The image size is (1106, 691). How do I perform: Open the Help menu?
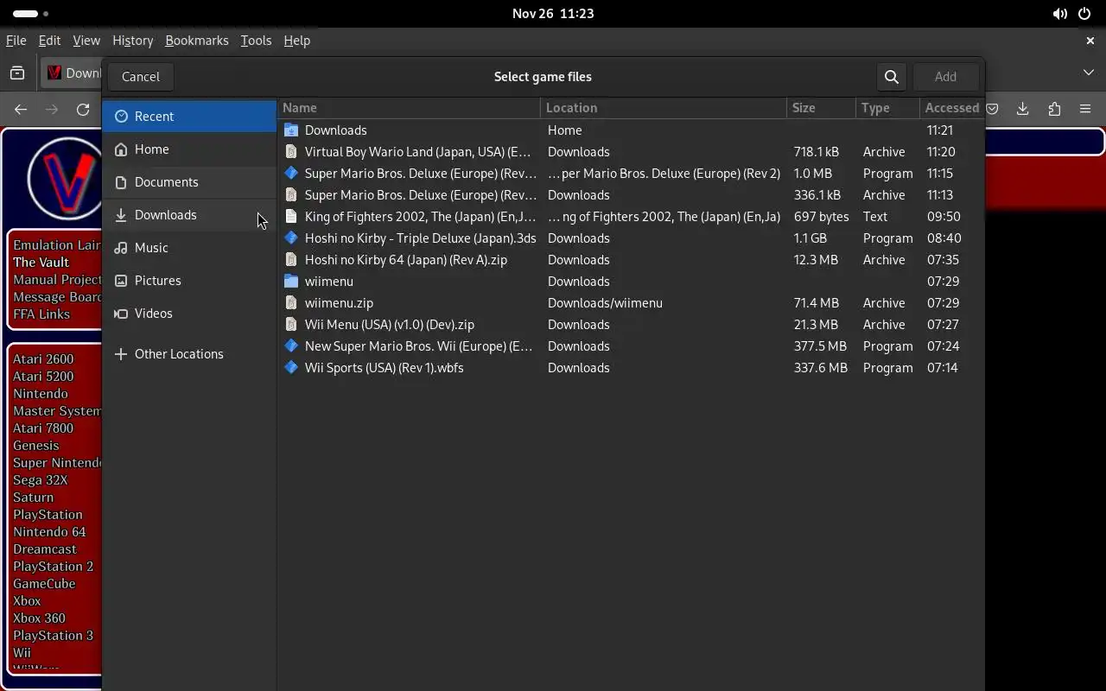[296, 41]
